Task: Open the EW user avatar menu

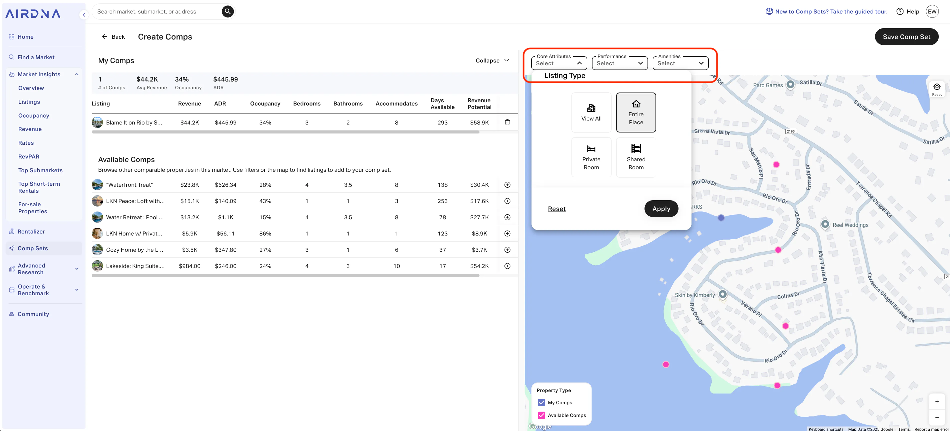Action: pos(932,11)
